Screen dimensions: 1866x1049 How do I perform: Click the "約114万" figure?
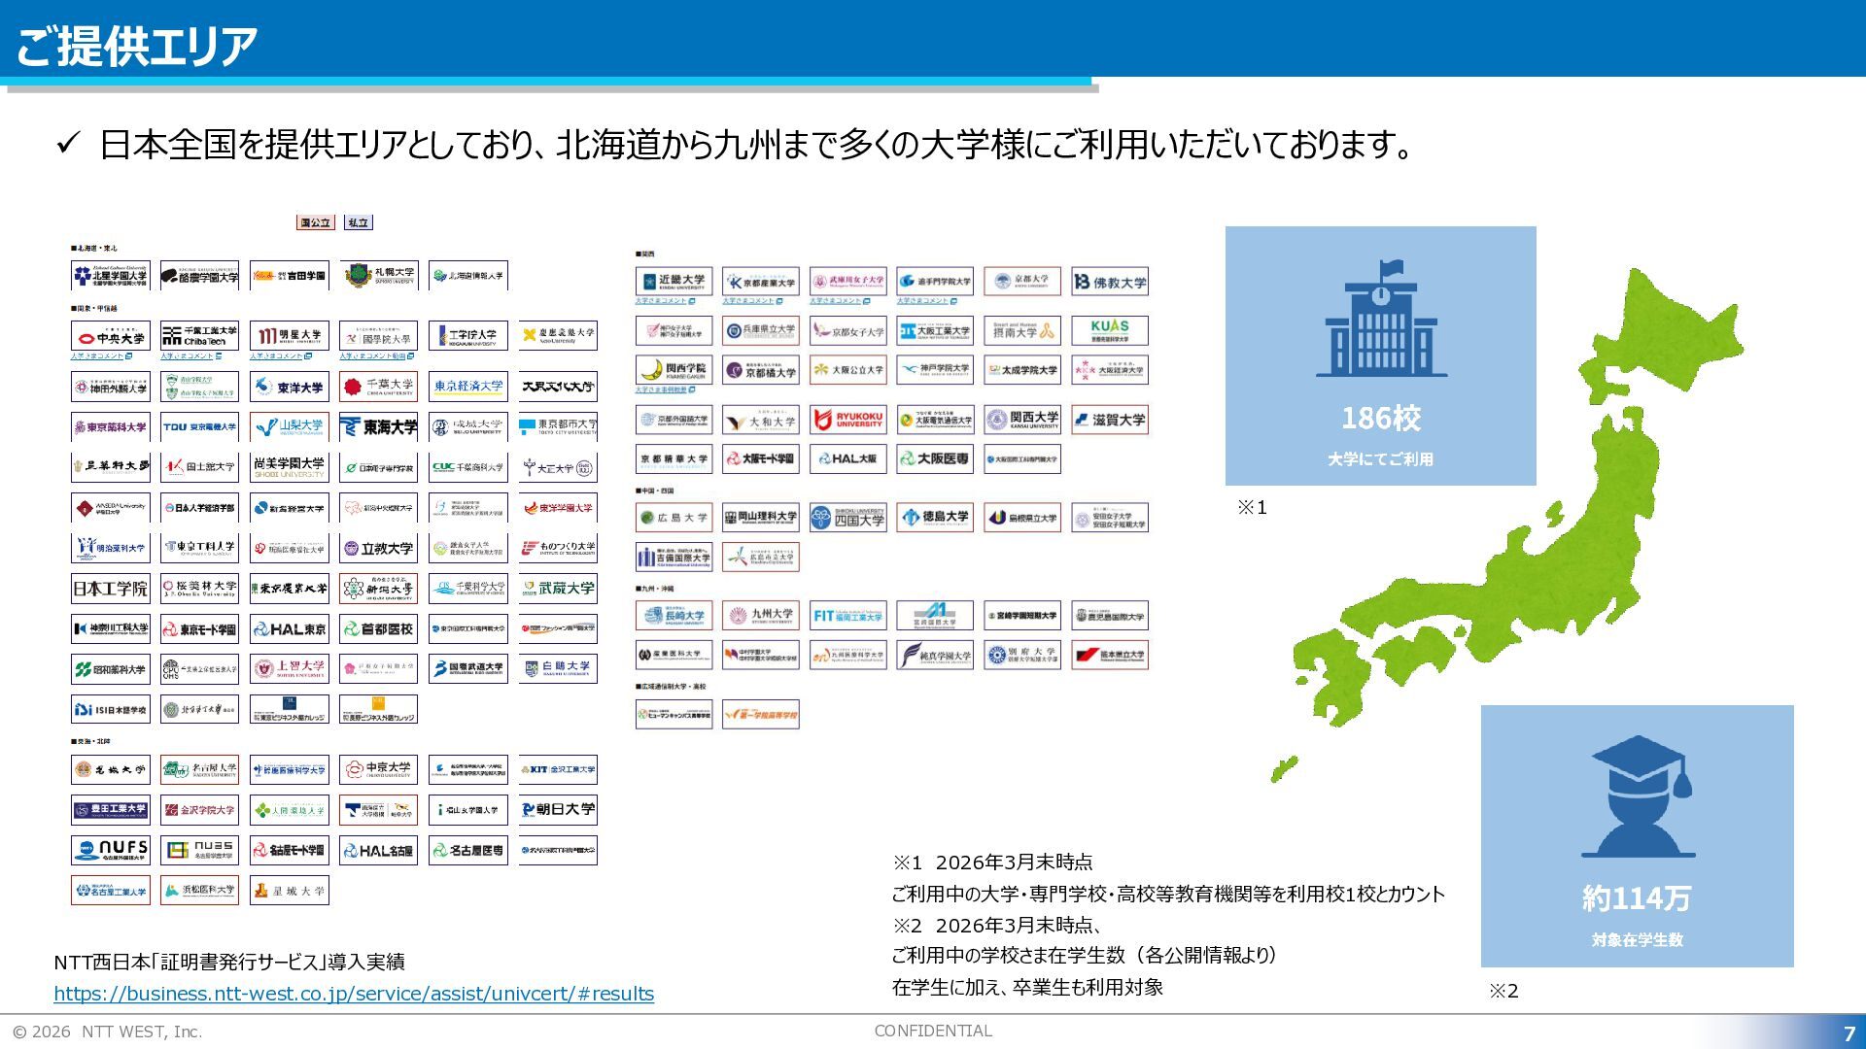(1638, 898)
